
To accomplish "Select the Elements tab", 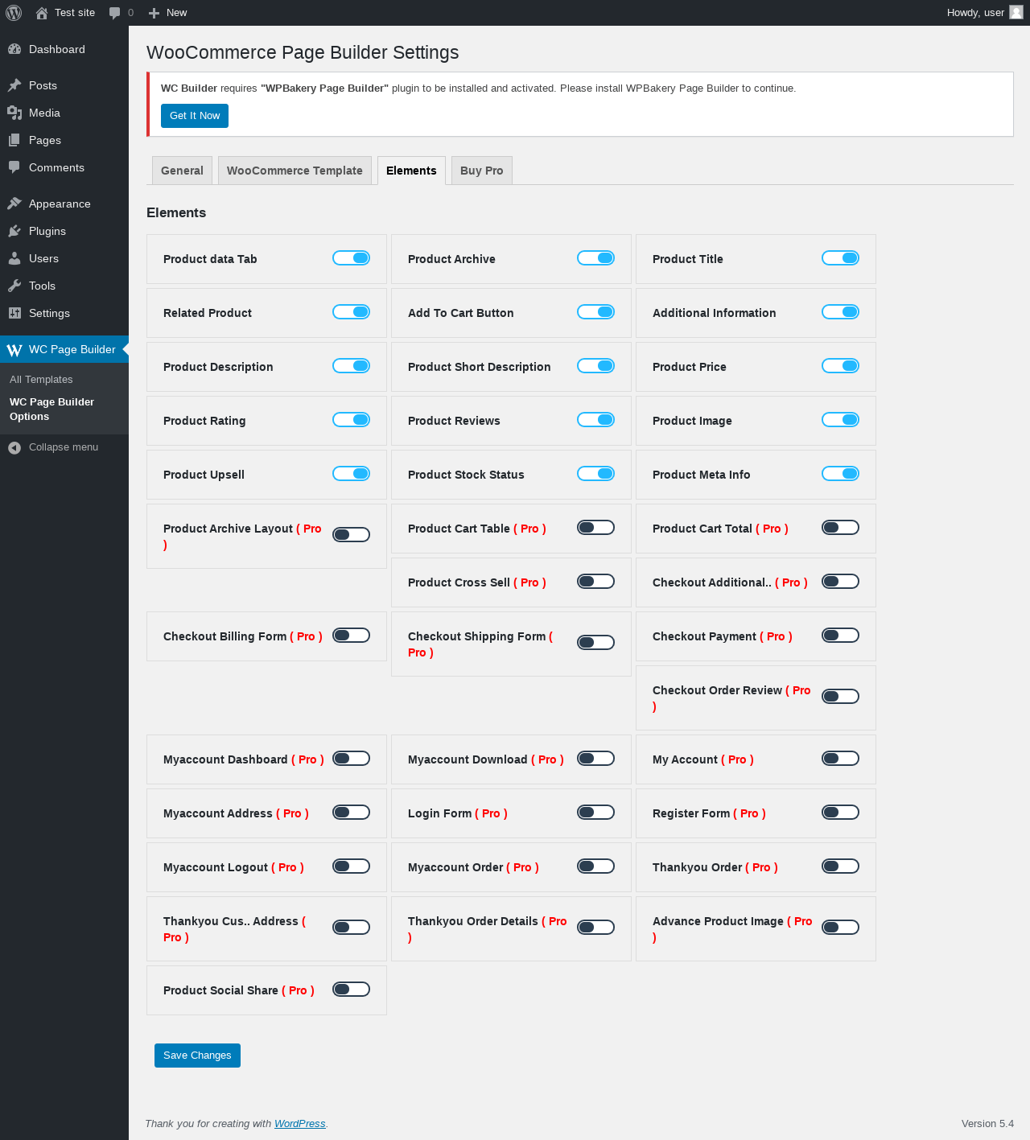I will click(411, 171).
